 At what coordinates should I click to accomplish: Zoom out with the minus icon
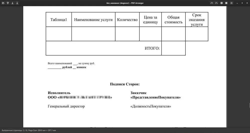pos(226,3)
